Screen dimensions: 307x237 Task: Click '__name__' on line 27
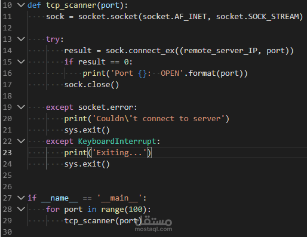point(60,198)
